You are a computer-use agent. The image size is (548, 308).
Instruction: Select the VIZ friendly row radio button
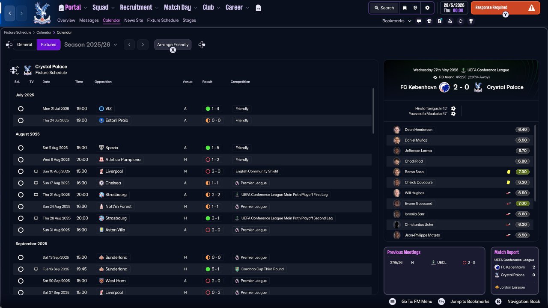[x=21, y=109]
